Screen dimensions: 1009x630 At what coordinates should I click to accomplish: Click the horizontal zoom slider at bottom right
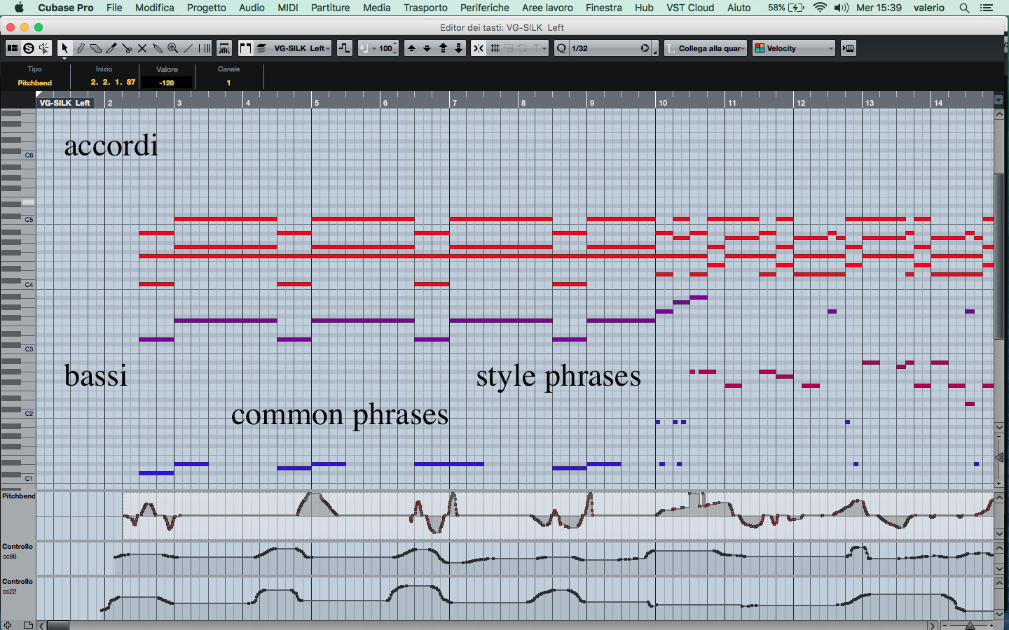coord(970,625)
